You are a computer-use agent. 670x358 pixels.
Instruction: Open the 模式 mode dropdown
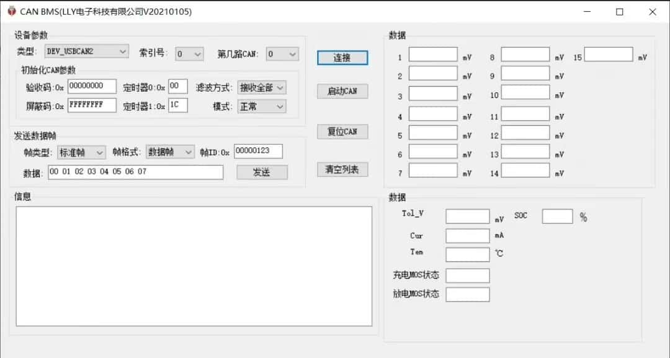coord(262,107)
